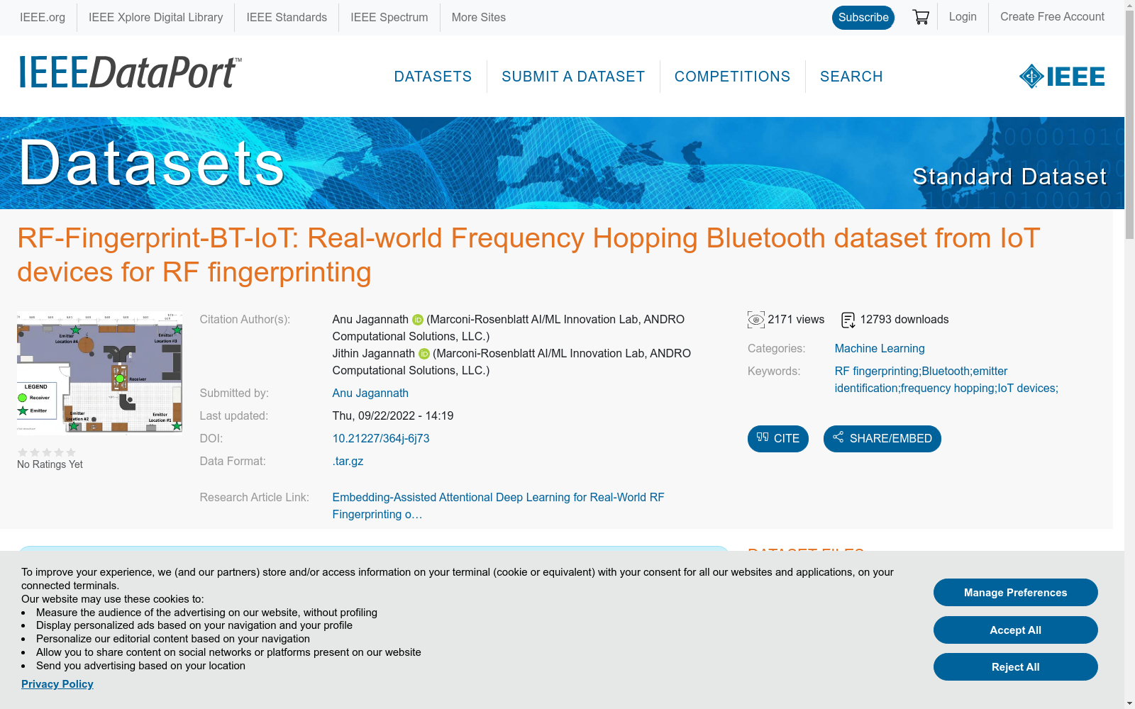Click the SHARE/EMBED button
1135x709 pixels.
(x=882, y=439)
